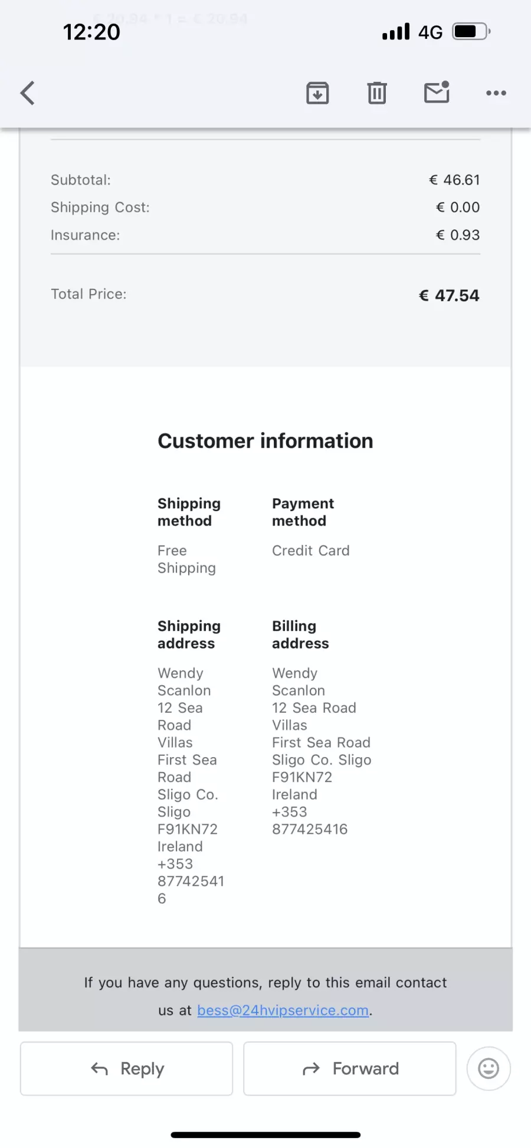Tap the Subtotal amount € 46.61
Image resolution: width=531 pixels, height=1148 pixels.
click(454, 180)
